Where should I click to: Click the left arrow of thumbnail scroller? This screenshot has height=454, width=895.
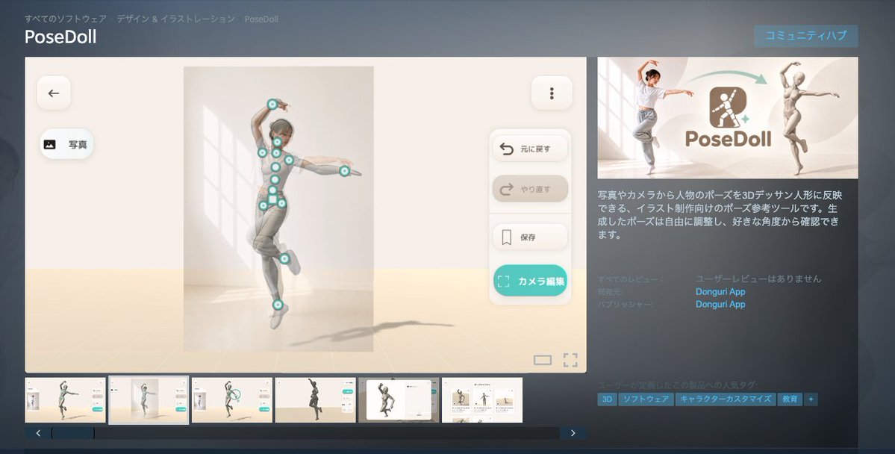click(x=38, y=433)
